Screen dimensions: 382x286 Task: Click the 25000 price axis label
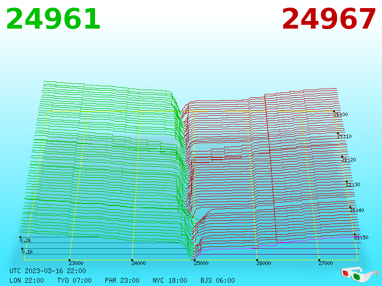[201, 263]
